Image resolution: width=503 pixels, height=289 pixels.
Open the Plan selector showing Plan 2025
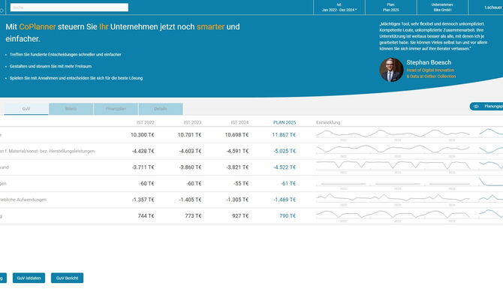coord(390,8)
